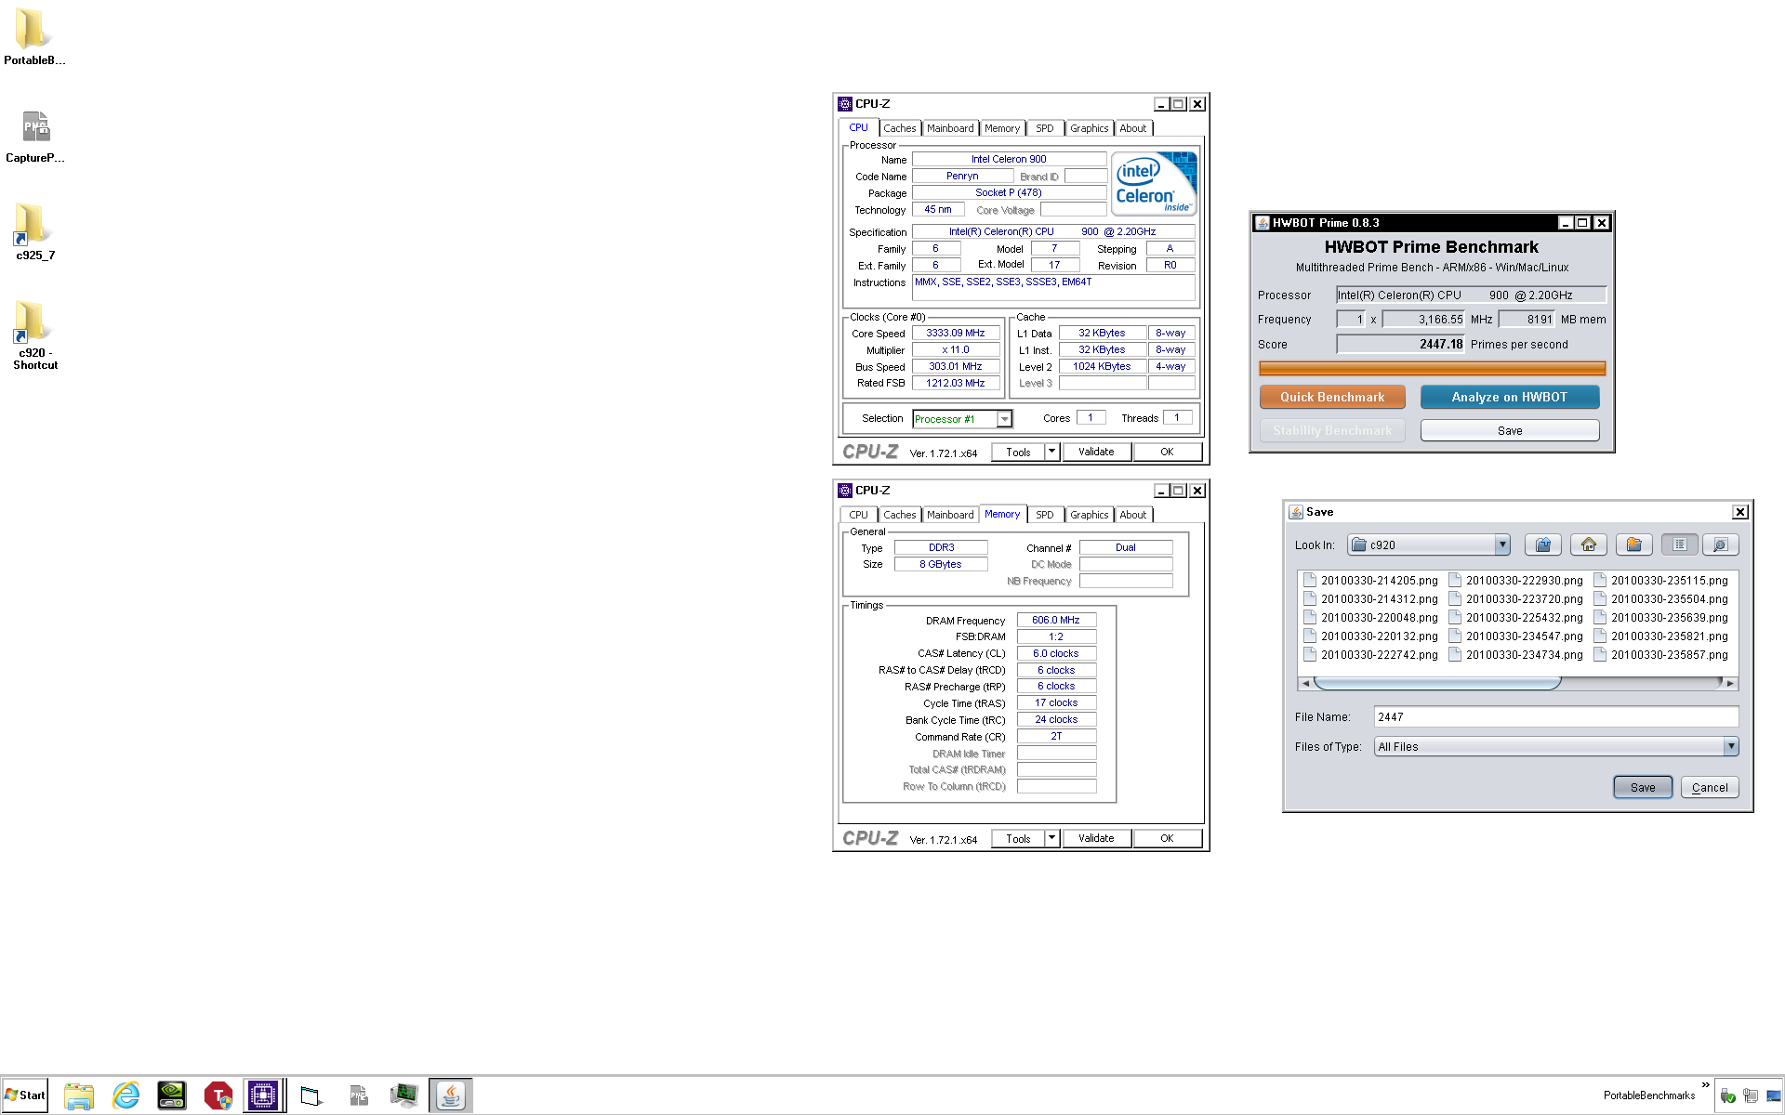Click OK in lower CPU-Z window

pyautogui.click(x=1167, y=839)
